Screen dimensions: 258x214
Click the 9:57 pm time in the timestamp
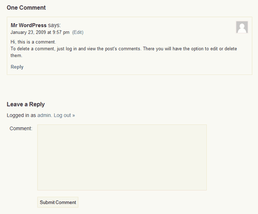tap(61, 32)
